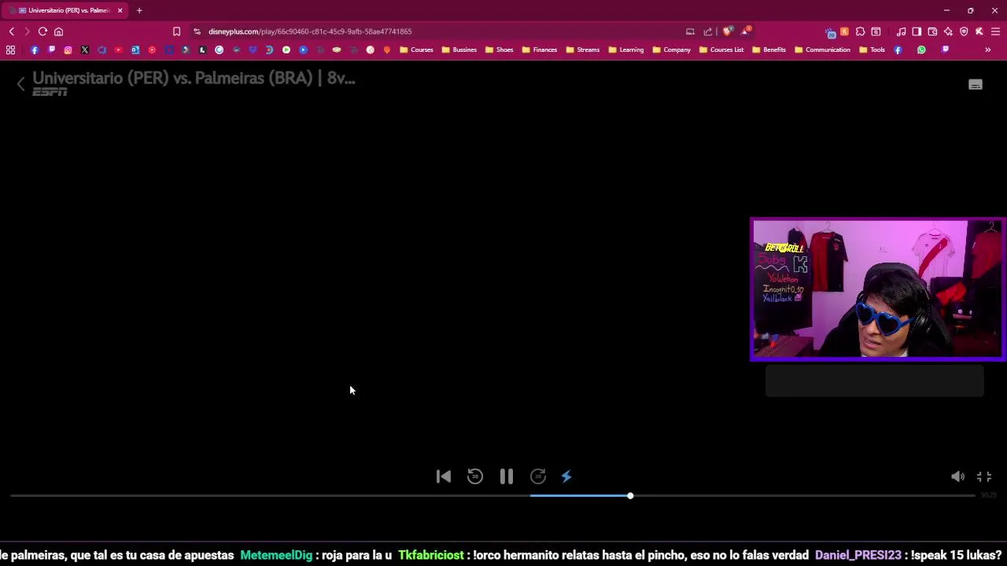
Task: Open the Courses List bookmarks folder
Action: coord(721,50)
